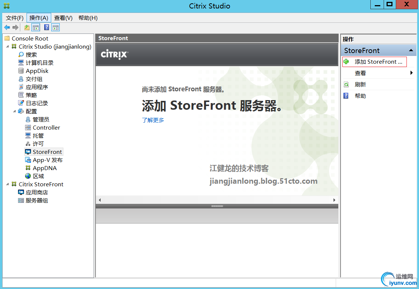The width and height of the screenshot is (419, 289).
Task: Select the App-V 发布 icon
Action: (28, 160)
